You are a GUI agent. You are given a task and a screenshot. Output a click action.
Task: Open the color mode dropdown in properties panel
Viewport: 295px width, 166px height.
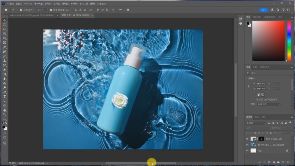[268, 104]
